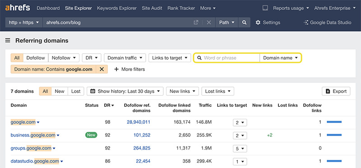Toggle the hamburger sidebar menu
Viewport: 361px width, 168px height.
point(8,41)
